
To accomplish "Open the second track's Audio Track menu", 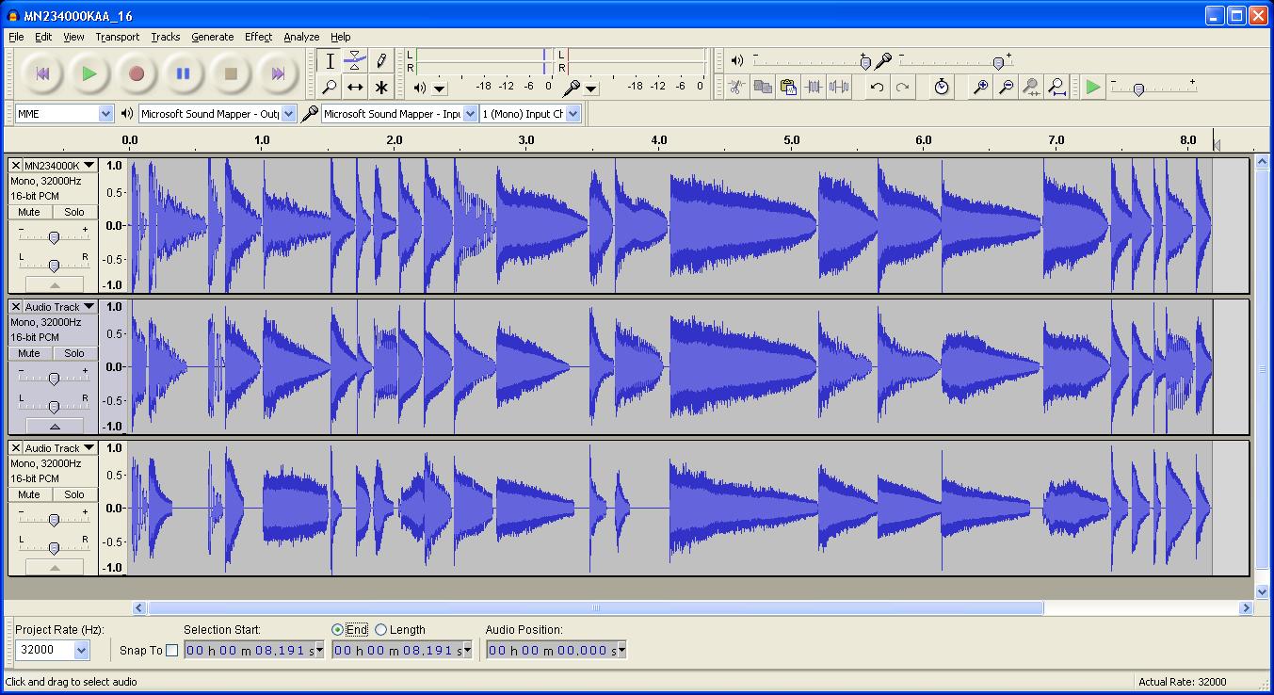I will [60, 307].
